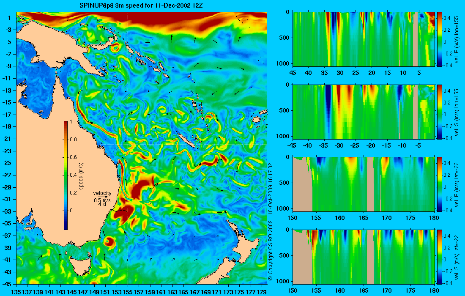This screenshot has height=296, width=465.
Task: Click the "0.4" tick on the vel. S lat=-22 colorbar
Action: (x=447, y=236)
